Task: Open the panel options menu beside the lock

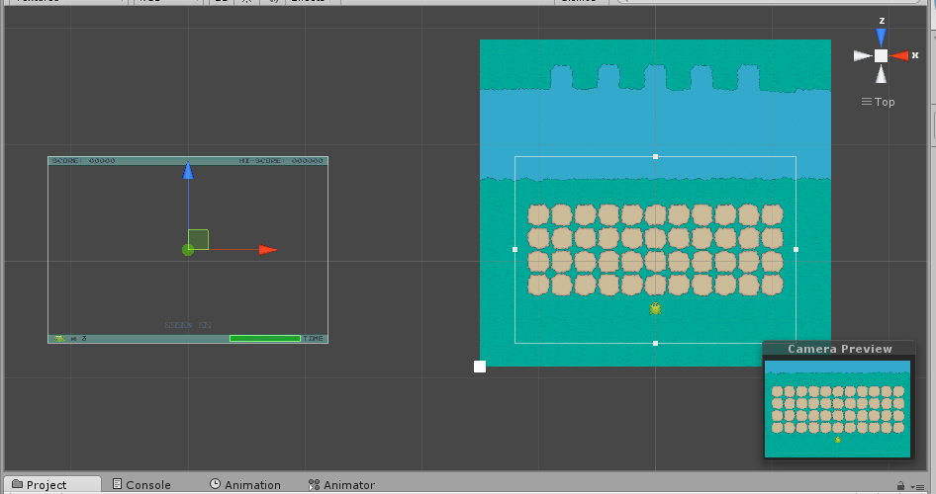Action: tap(916, 487)
